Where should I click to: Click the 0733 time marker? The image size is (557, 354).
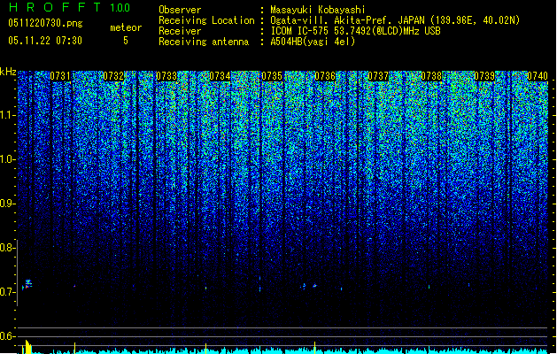[166, 76]
